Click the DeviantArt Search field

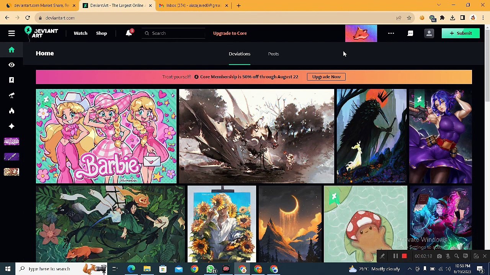[174, 33]
